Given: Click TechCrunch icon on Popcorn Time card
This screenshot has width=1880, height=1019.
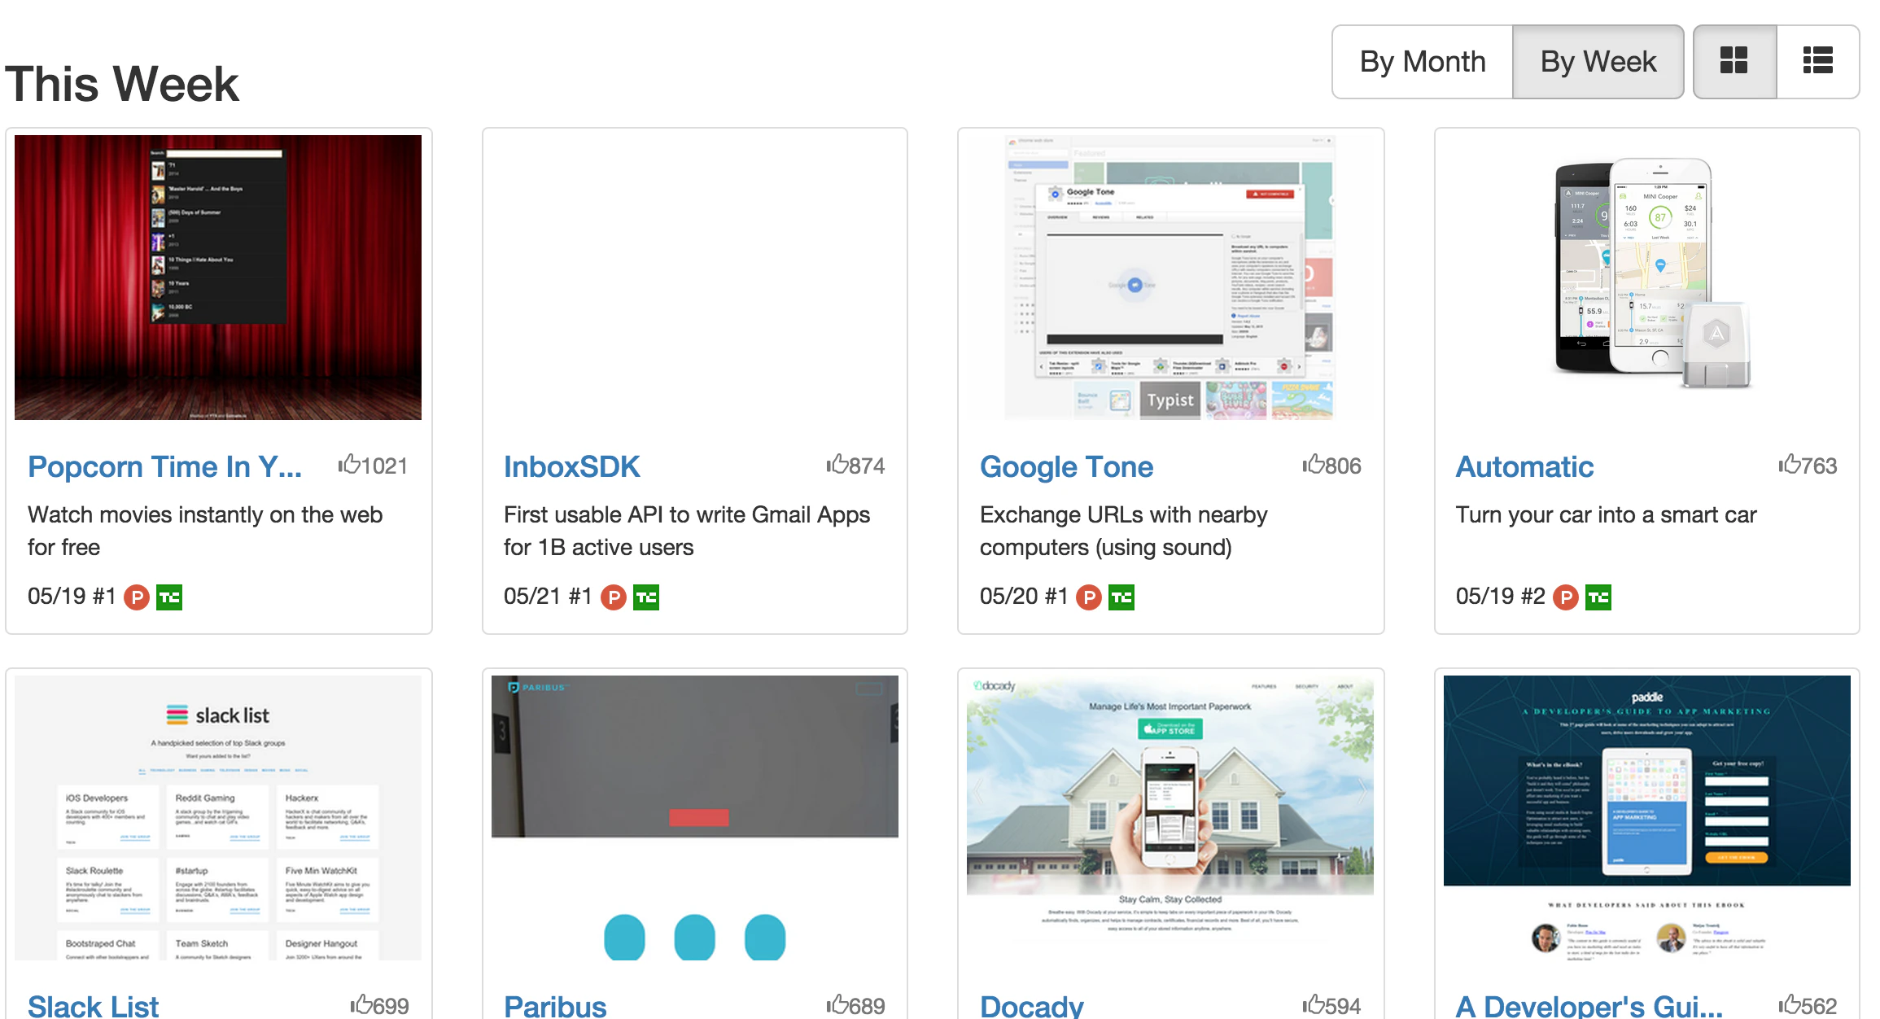Looking at the screenshot, I should [x=169, y=597].
